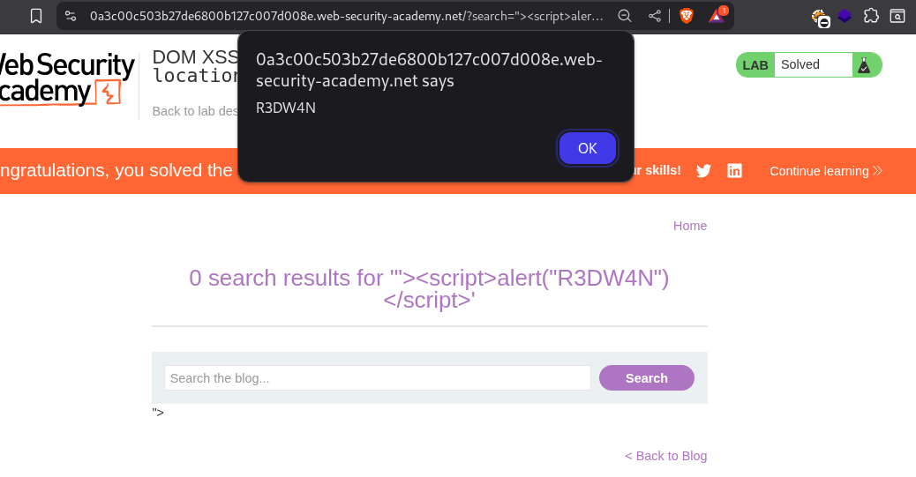Focus the Search the blog field
The width and height of the screenshot is (916, 477).
click(377, 378)
